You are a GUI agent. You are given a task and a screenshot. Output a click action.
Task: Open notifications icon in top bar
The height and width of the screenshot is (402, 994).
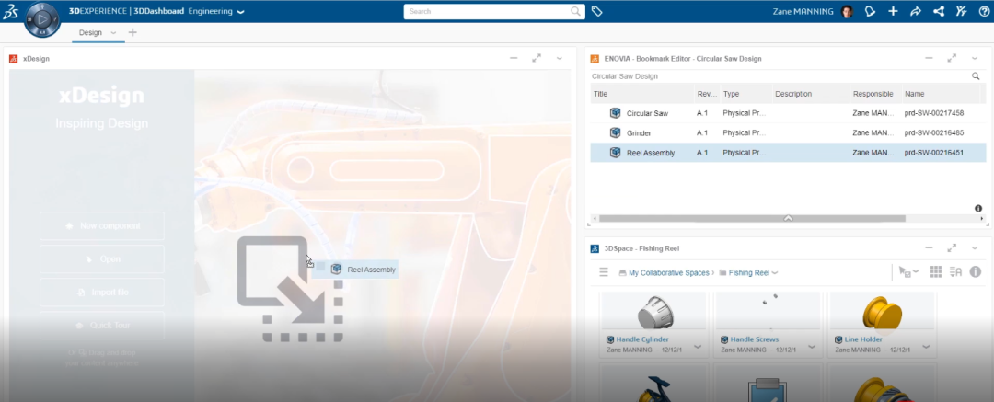click(871, 11)
